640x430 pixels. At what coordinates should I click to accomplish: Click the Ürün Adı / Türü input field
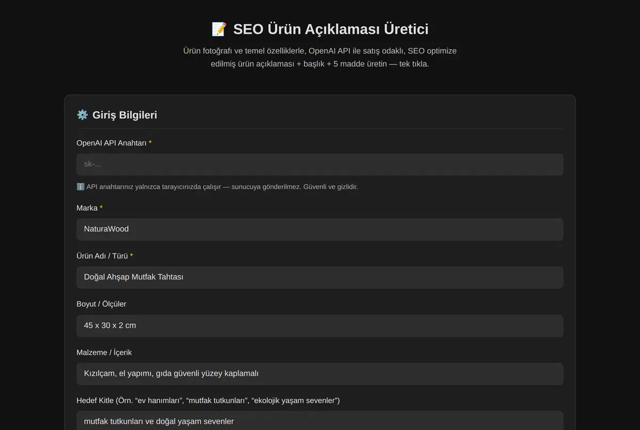pos(320,277)
